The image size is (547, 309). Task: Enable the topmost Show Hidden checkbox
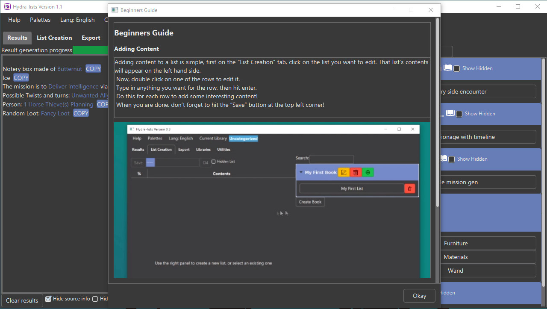(x=456, y=68)
